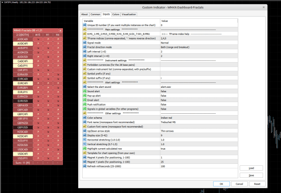281x193 pixels.
Task: Toggle Signals in global variables value
Action: [x=199, y=109]
